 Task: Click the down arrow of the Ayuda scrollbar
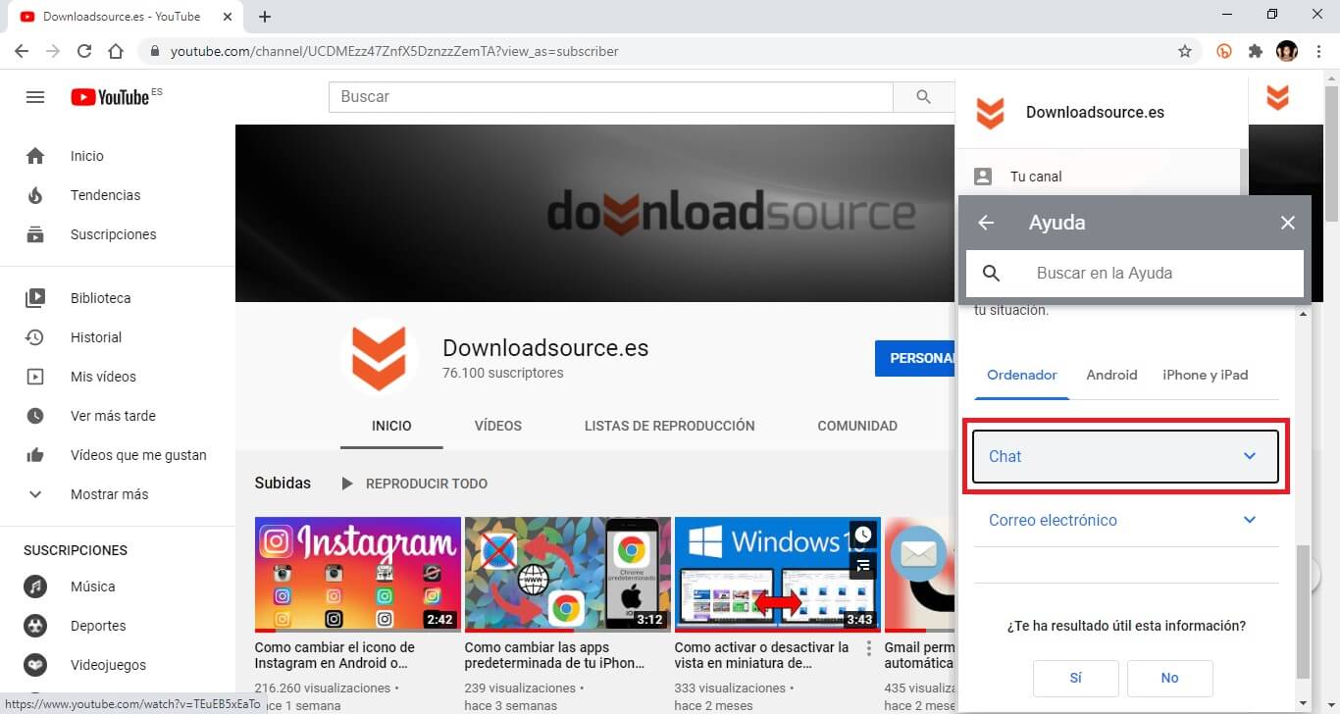click(1303, 703)
